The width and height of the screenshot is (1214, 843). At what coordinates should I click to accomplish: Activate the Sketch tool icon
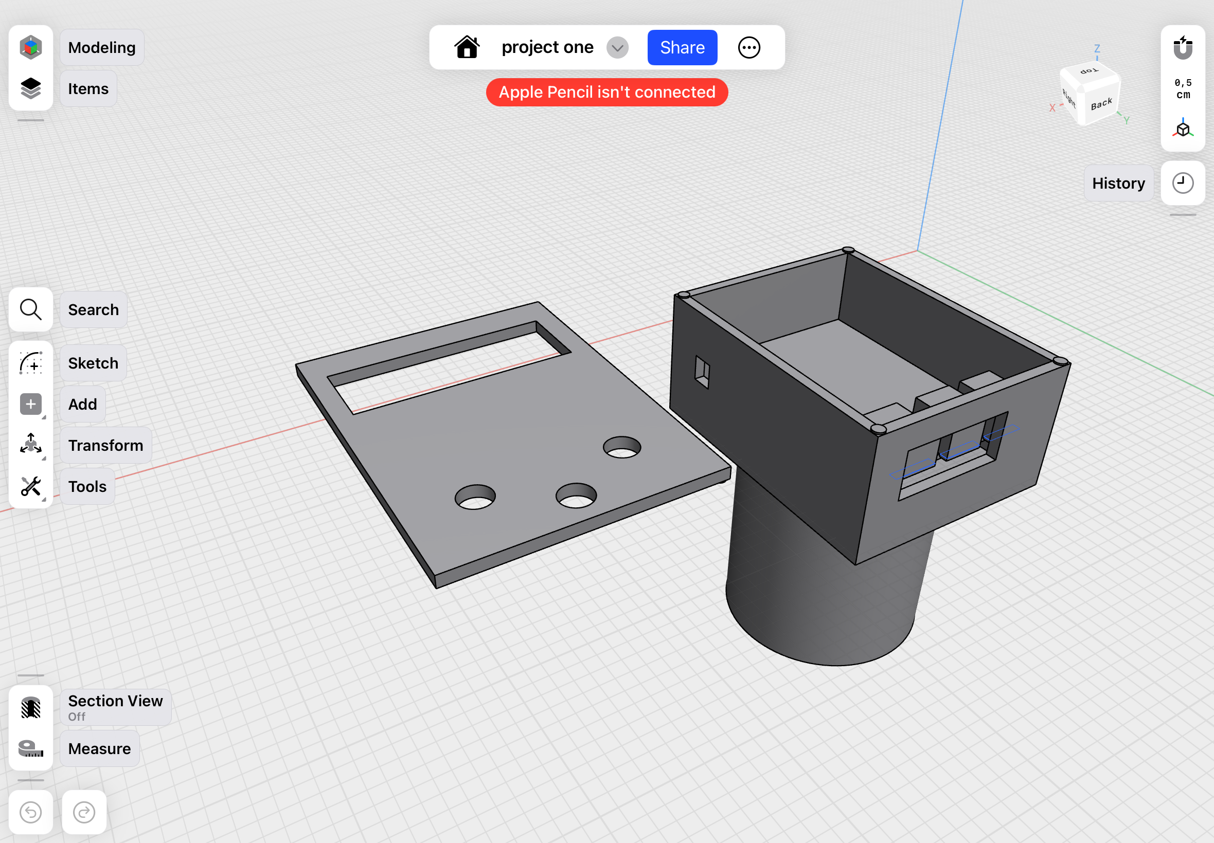(x=31, y=363)
